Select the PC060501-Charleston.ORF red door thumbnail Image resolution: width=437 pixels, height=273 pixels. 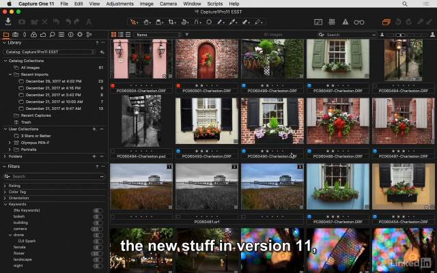pos(206,59)
